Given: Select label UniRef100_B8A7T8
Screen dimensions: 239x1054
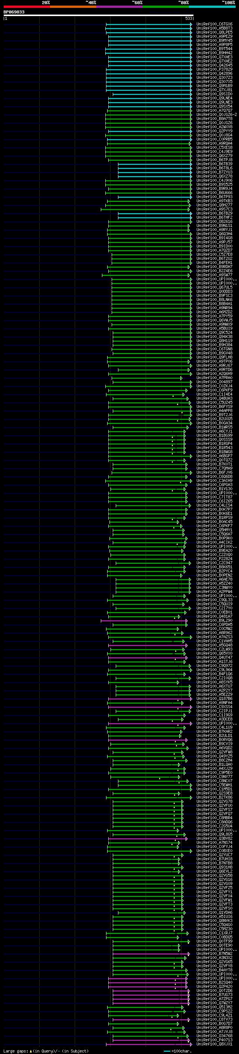Looking at the screenshot, I should coord(214,119).
